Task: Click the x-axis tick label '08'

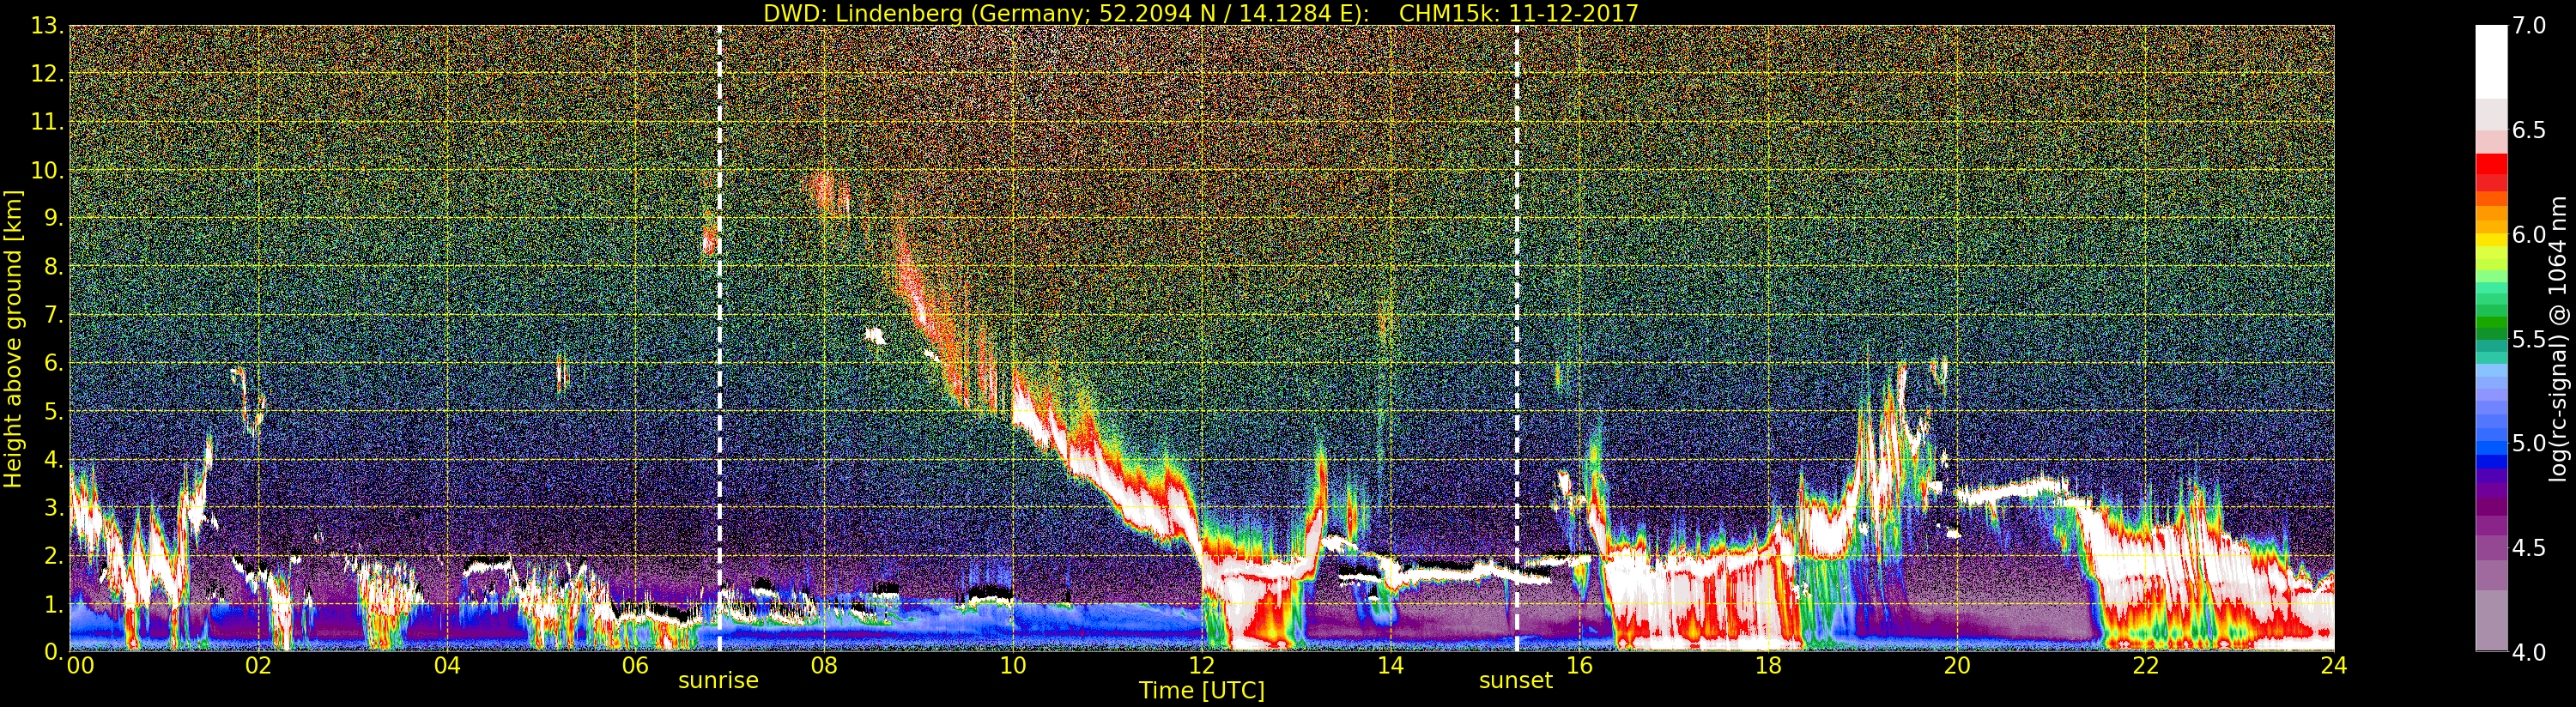Action: (x=825, y=666)
